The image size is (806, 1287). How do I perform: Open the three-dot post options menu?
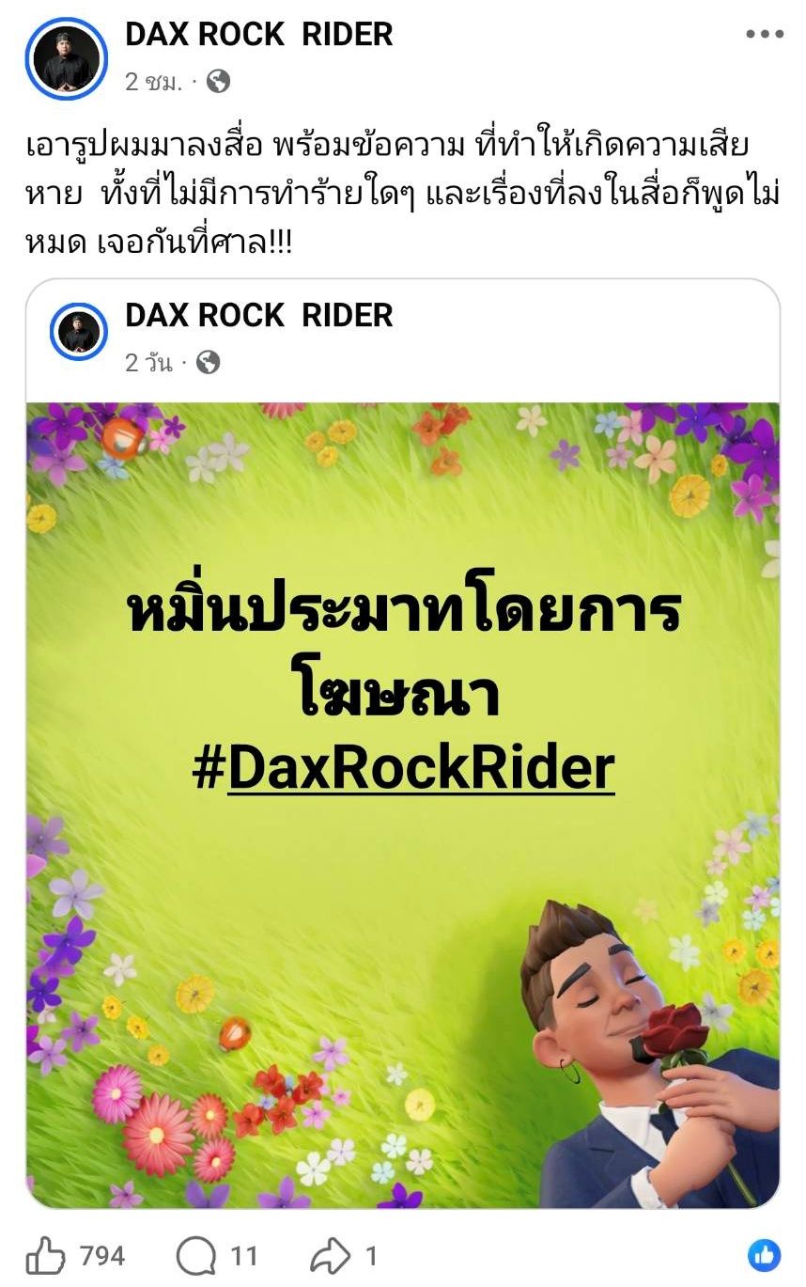click(764, 35)
